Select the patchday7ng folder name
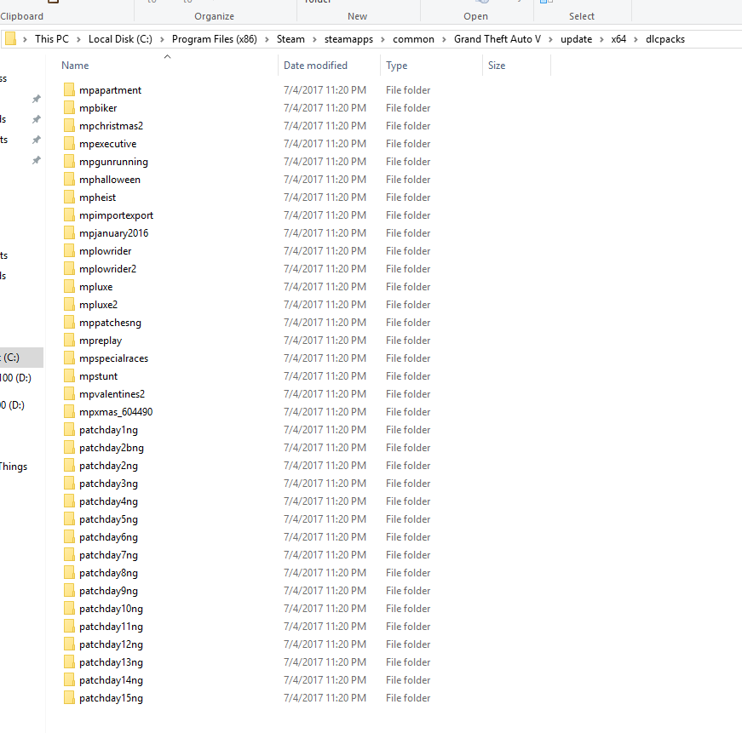The image size is (742, 733). [108, 555]
